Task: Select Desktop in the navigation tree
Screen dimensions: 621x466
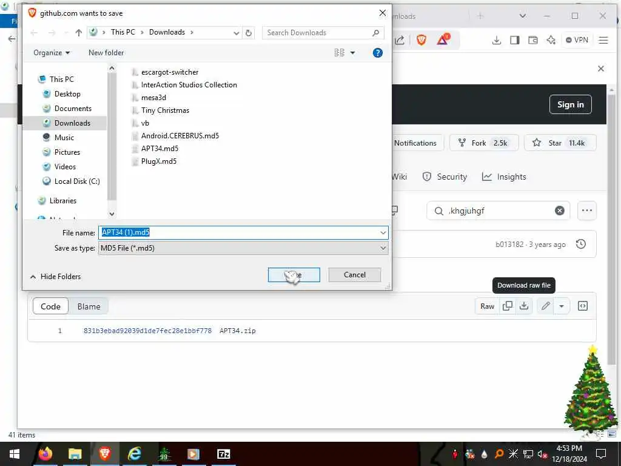Action: 67,94
